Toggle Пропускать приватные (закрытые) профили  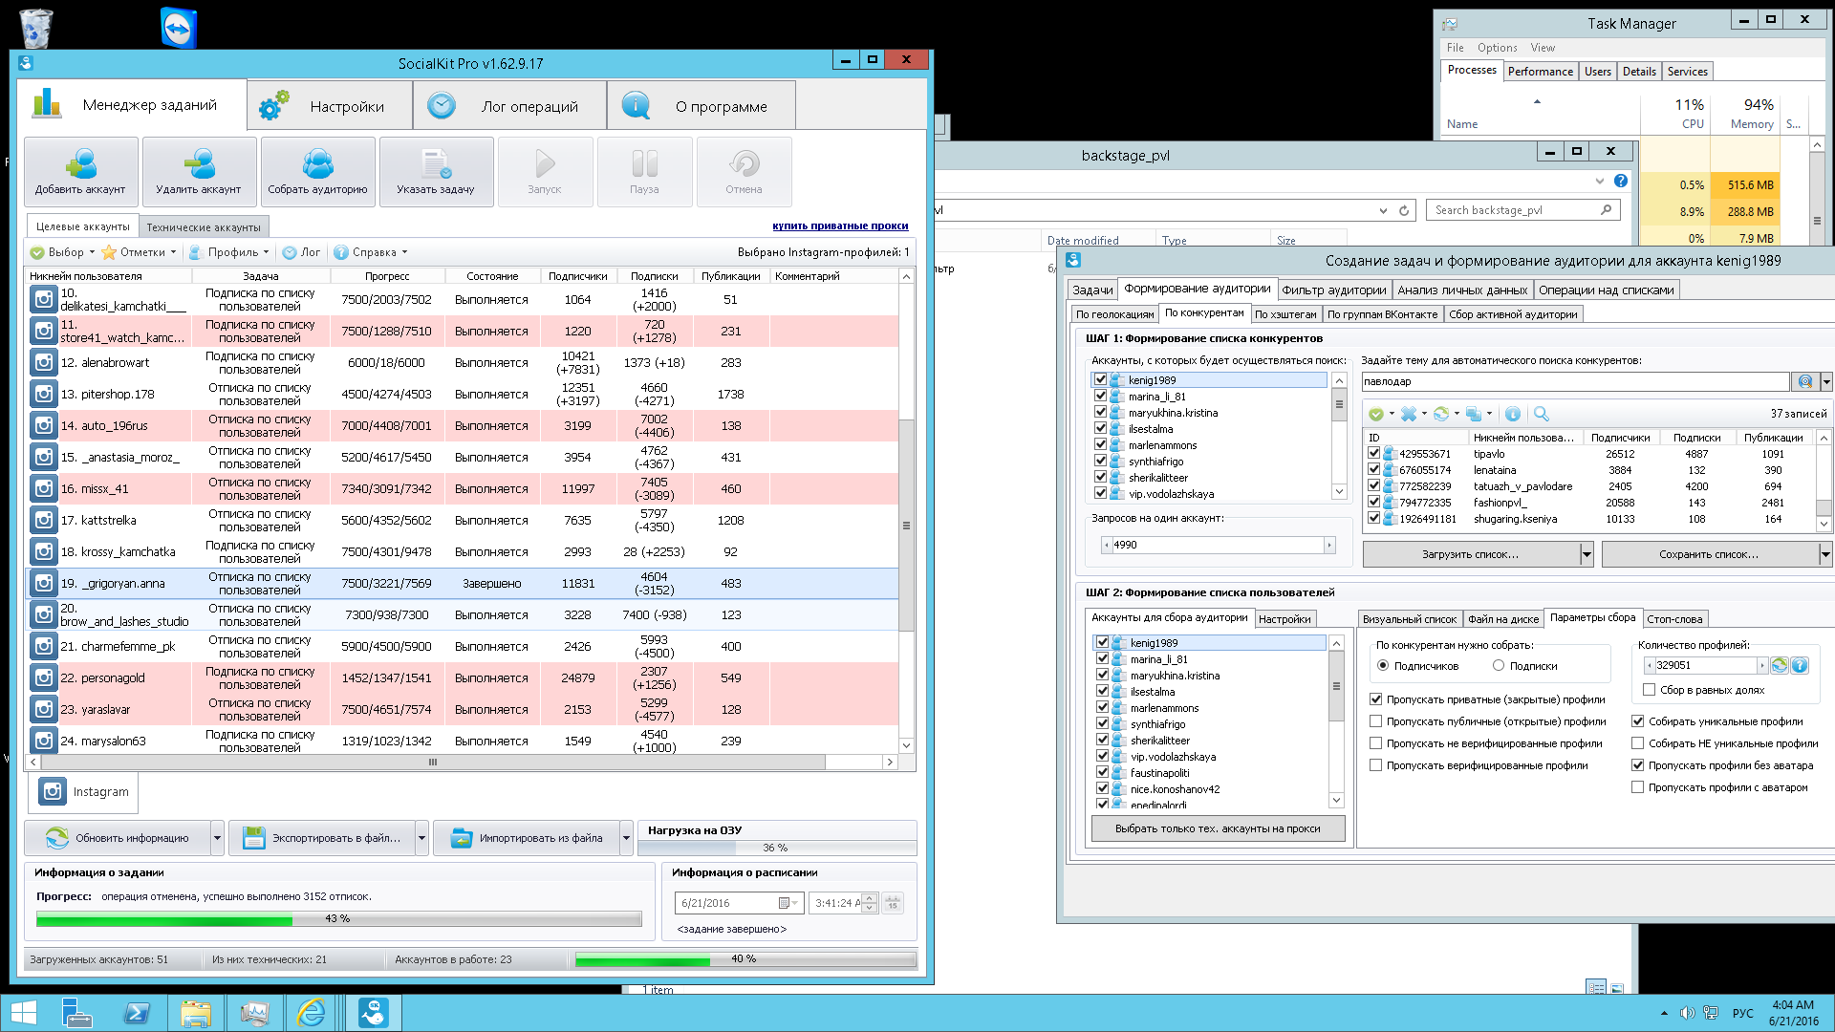1376,699
